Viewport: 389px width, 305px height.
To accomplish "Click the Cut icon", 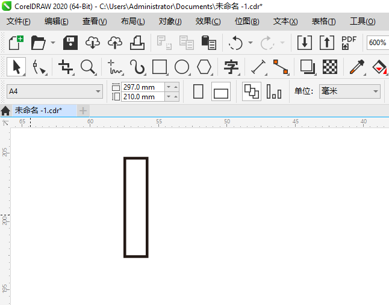I will point(164,43).
